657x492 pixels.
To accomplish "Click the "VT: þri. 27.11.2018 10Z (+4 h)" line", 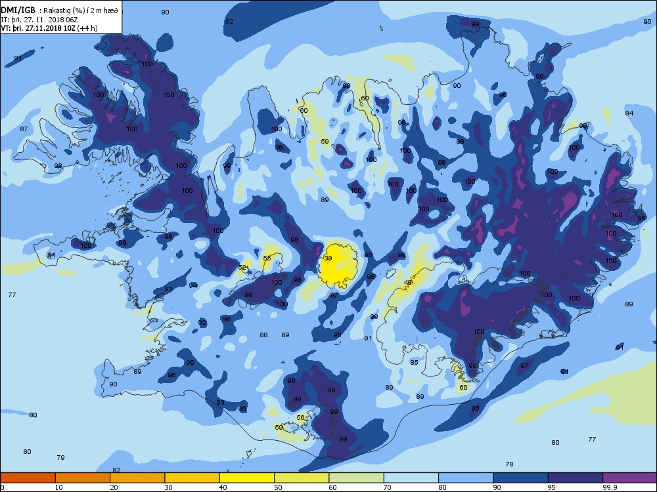I will click(x=49, y=28).
